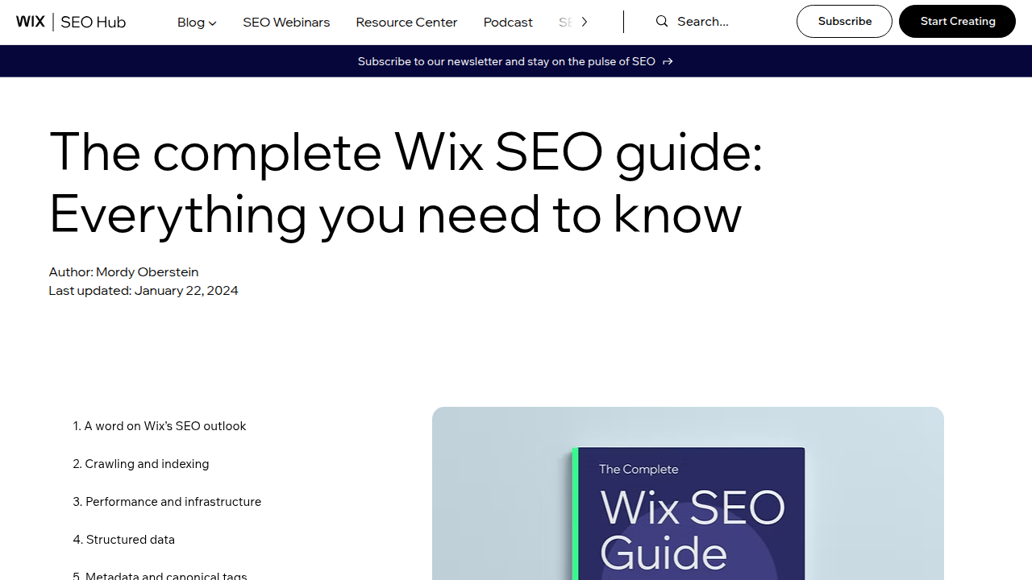Click the Wix SEO Guide cover image
The image size is (1032, 580).
tap(688, 493)
